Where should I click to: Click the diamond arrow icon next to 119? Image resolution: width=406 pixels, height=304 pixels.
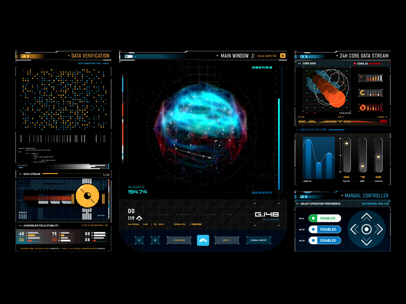coord(139,218)
